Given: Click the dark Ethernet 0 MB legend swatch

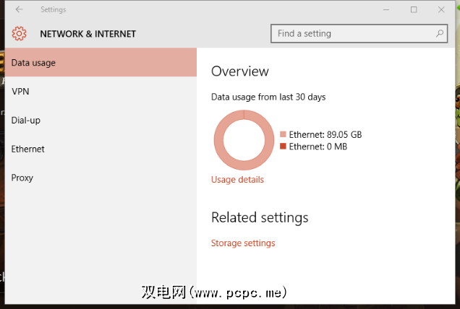Looking at the screenshot, I should [284, 147].
